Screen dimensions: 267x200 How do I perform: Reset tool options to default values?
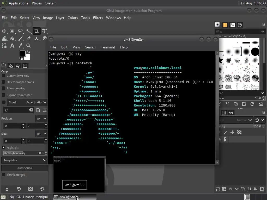click(x=42, y=189)
